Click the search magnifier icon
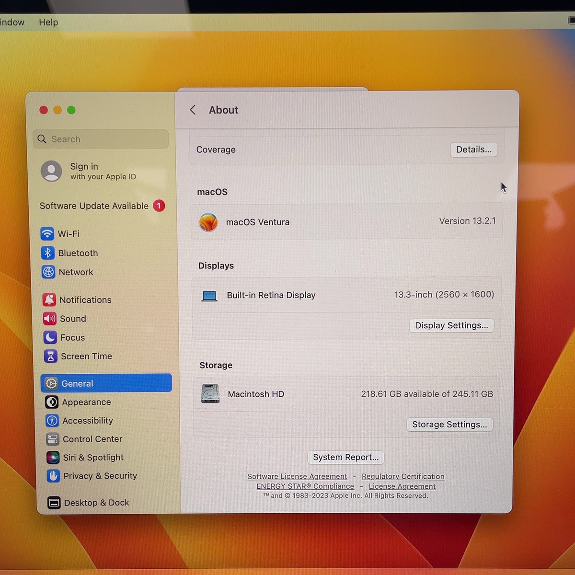 [x=42, y=139]
